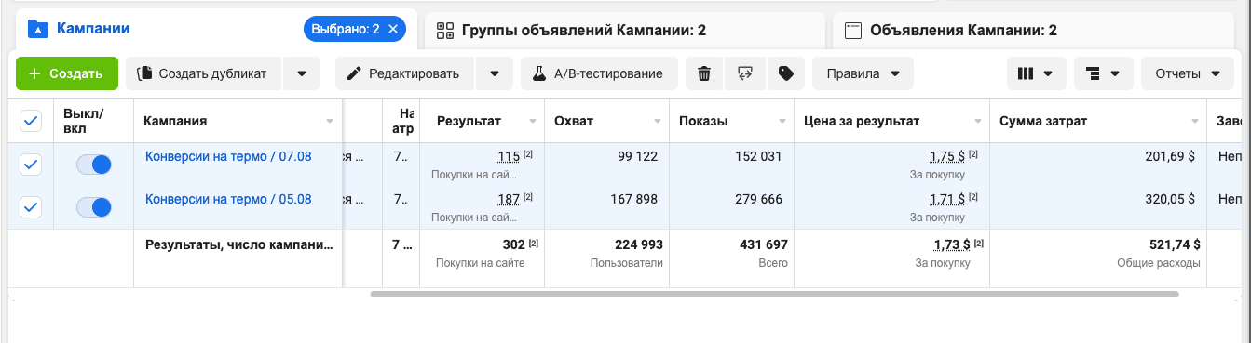Open the Правила dropdown

tap(863, 73)
